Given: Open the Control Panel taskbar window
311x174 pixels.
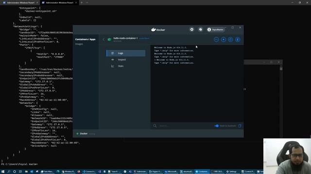Looking at the screenshot, I should point(248,172).
